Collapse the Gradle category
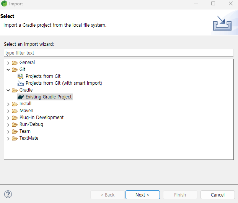238x203 pixels. (8, 90)
